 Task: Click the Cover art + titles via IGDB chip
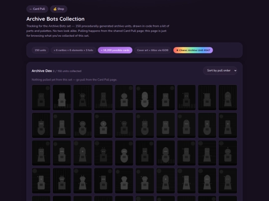point(153,50)
